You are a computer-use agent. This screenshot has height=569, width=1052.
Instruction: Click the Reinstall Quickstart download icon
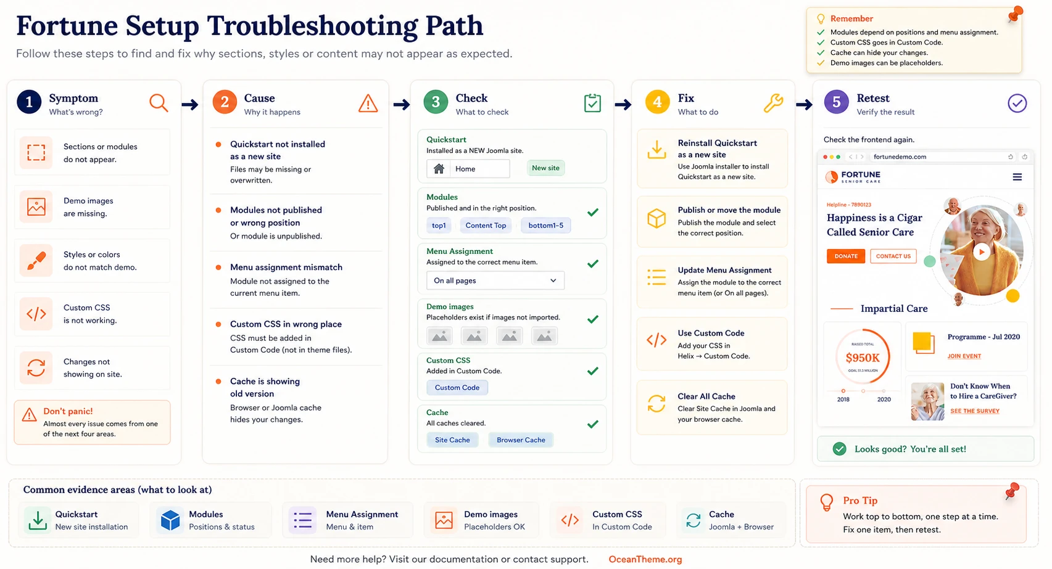point(656,150)
